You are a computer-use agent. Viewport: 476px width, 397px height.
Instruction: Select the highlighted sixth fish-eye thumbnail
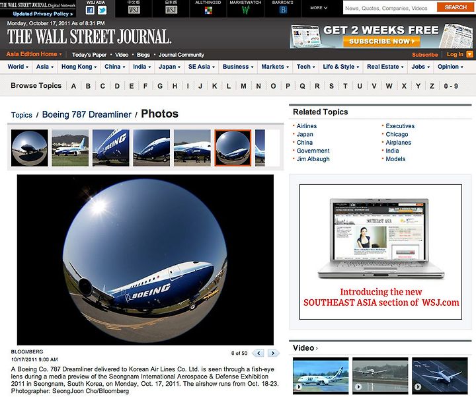[x=233, y=148]
